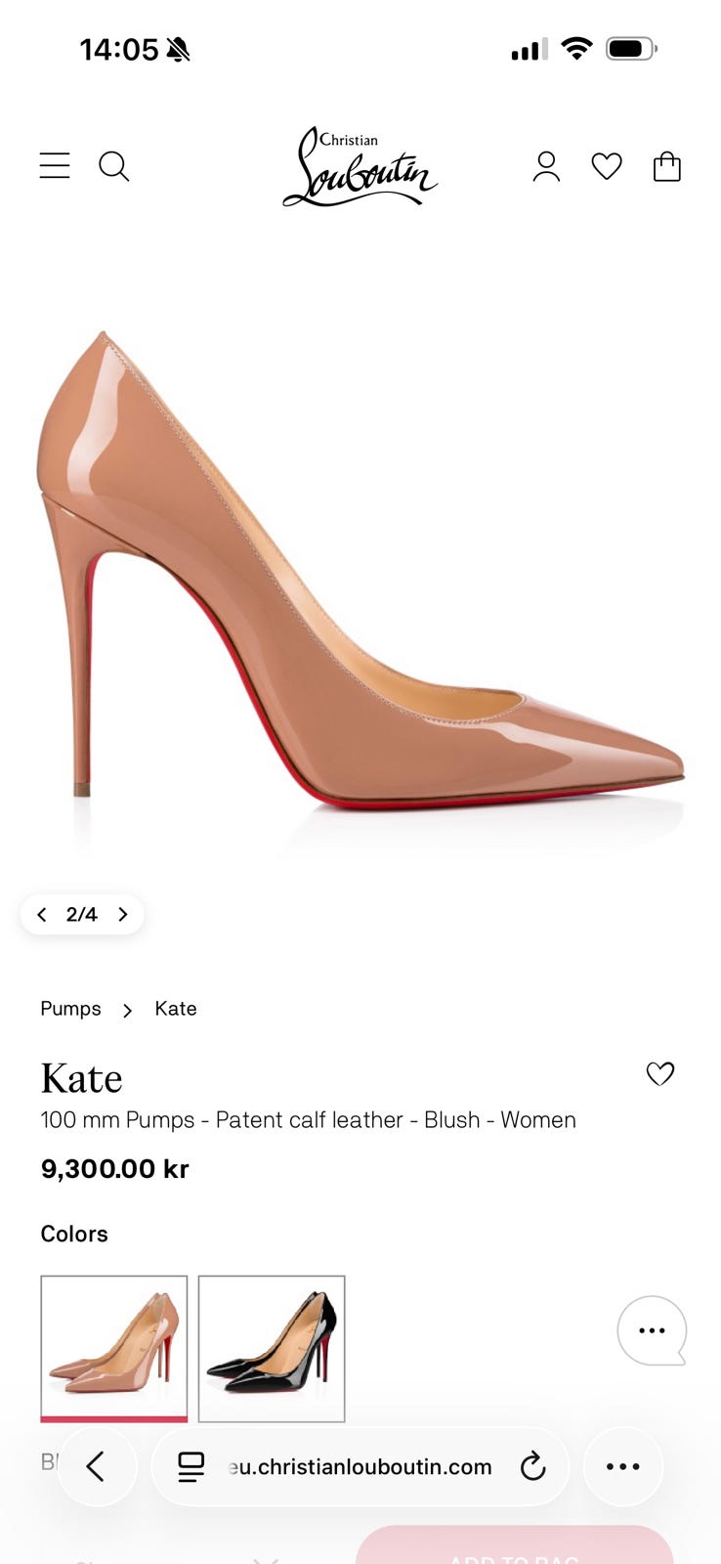Tap the page settings icon in address bar
The width and height of the screenshot is (721, 1564).
click(191, 1466)
